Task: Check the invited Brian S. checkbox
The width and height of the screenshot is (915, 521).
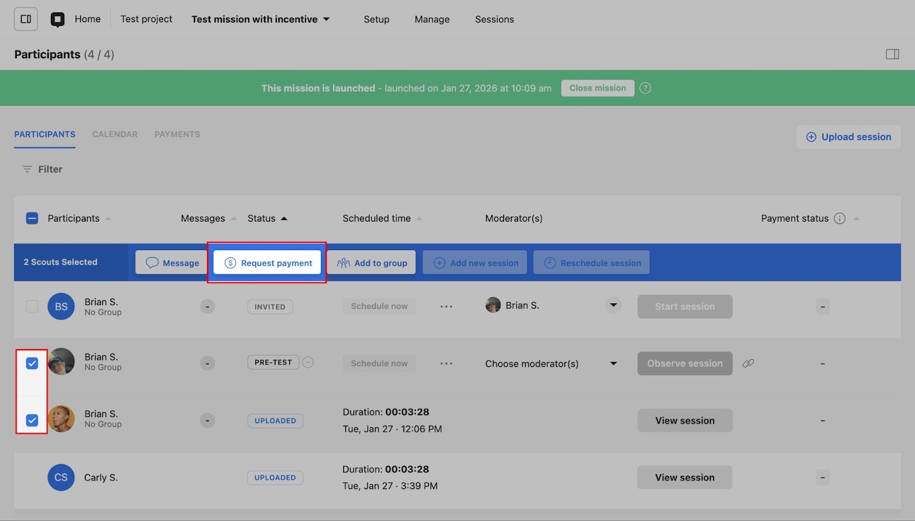Action: click(x=32, y=306)
